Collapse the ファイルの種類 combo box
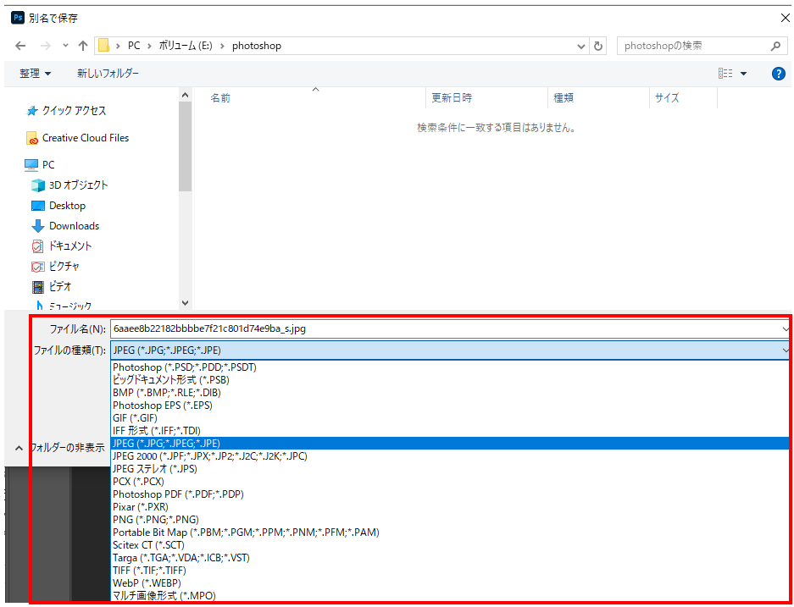Image resolution: width=794 pixels, height=607 pixels. click(x=785, y=350)
